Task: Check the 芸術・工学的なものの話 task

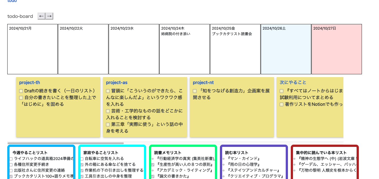Action: point(108,111)
